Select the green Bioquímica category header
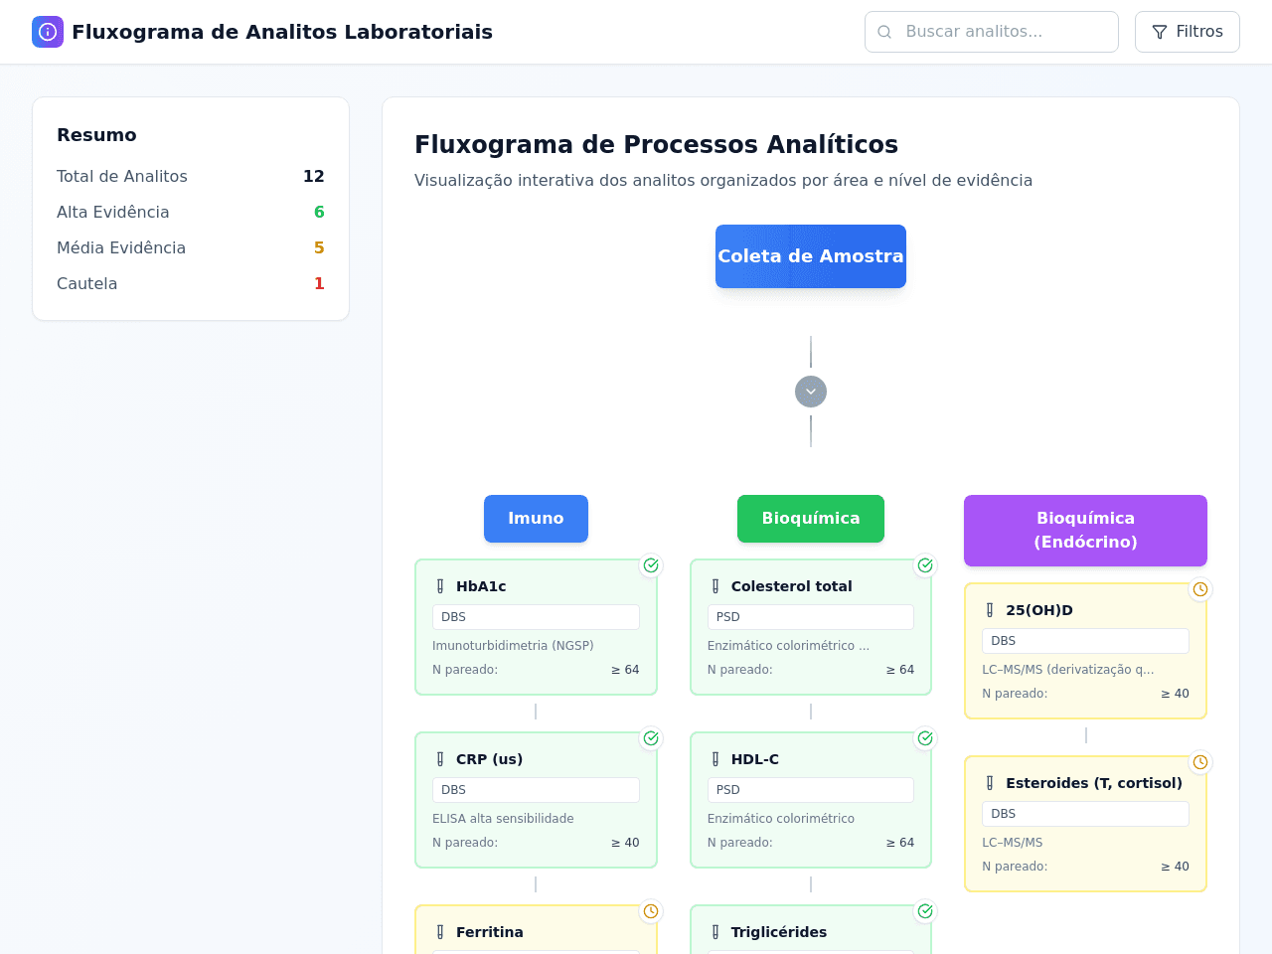This screenshot has width=1272, height=954. (x=811, y=519)
